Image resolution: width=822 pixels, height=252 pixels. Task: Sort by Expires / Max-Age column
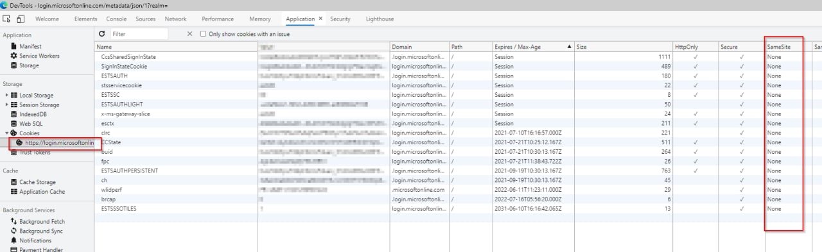pyautogui.click(x=533, y=47)
